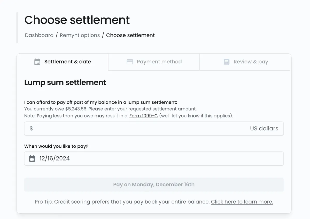Click the Choose settlement page heading
Viewport: 310px width, 219px height.
[x=77, y=20]
